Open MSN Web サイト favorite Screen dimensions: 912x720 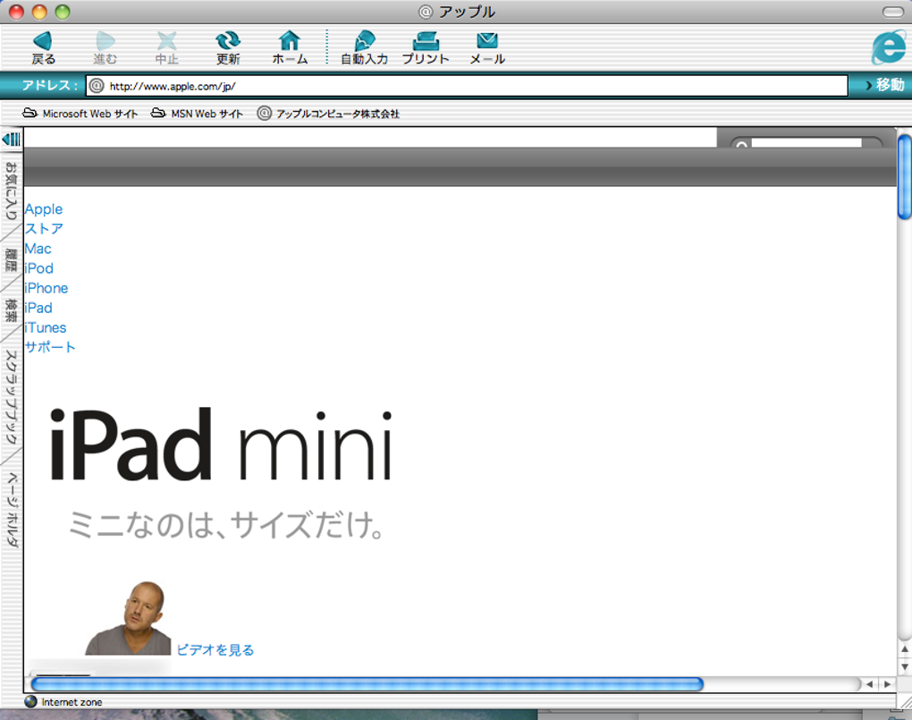coord(197,114)
